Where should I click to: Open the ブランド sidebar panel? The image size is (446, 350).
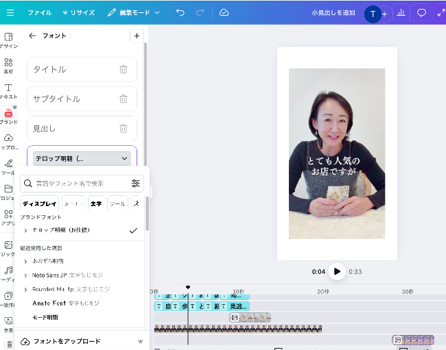coord(8,116)
